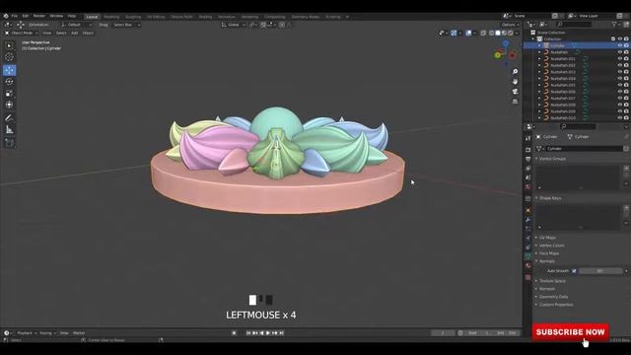Screen dimensions: 631x355
Task: Toggle viewport overlays button
Action: pos(468,33)
